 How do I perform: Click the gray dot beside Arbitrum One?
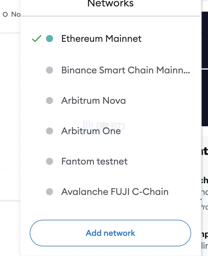tap(50, 131)
